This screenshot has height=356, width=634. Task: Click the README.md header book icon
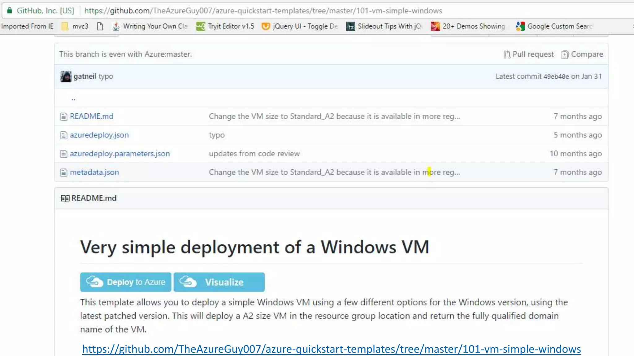(x=65, y=198)
